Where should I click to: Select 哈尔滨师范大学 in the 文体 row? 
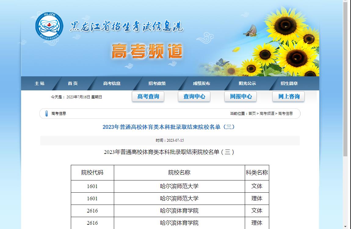179,186
